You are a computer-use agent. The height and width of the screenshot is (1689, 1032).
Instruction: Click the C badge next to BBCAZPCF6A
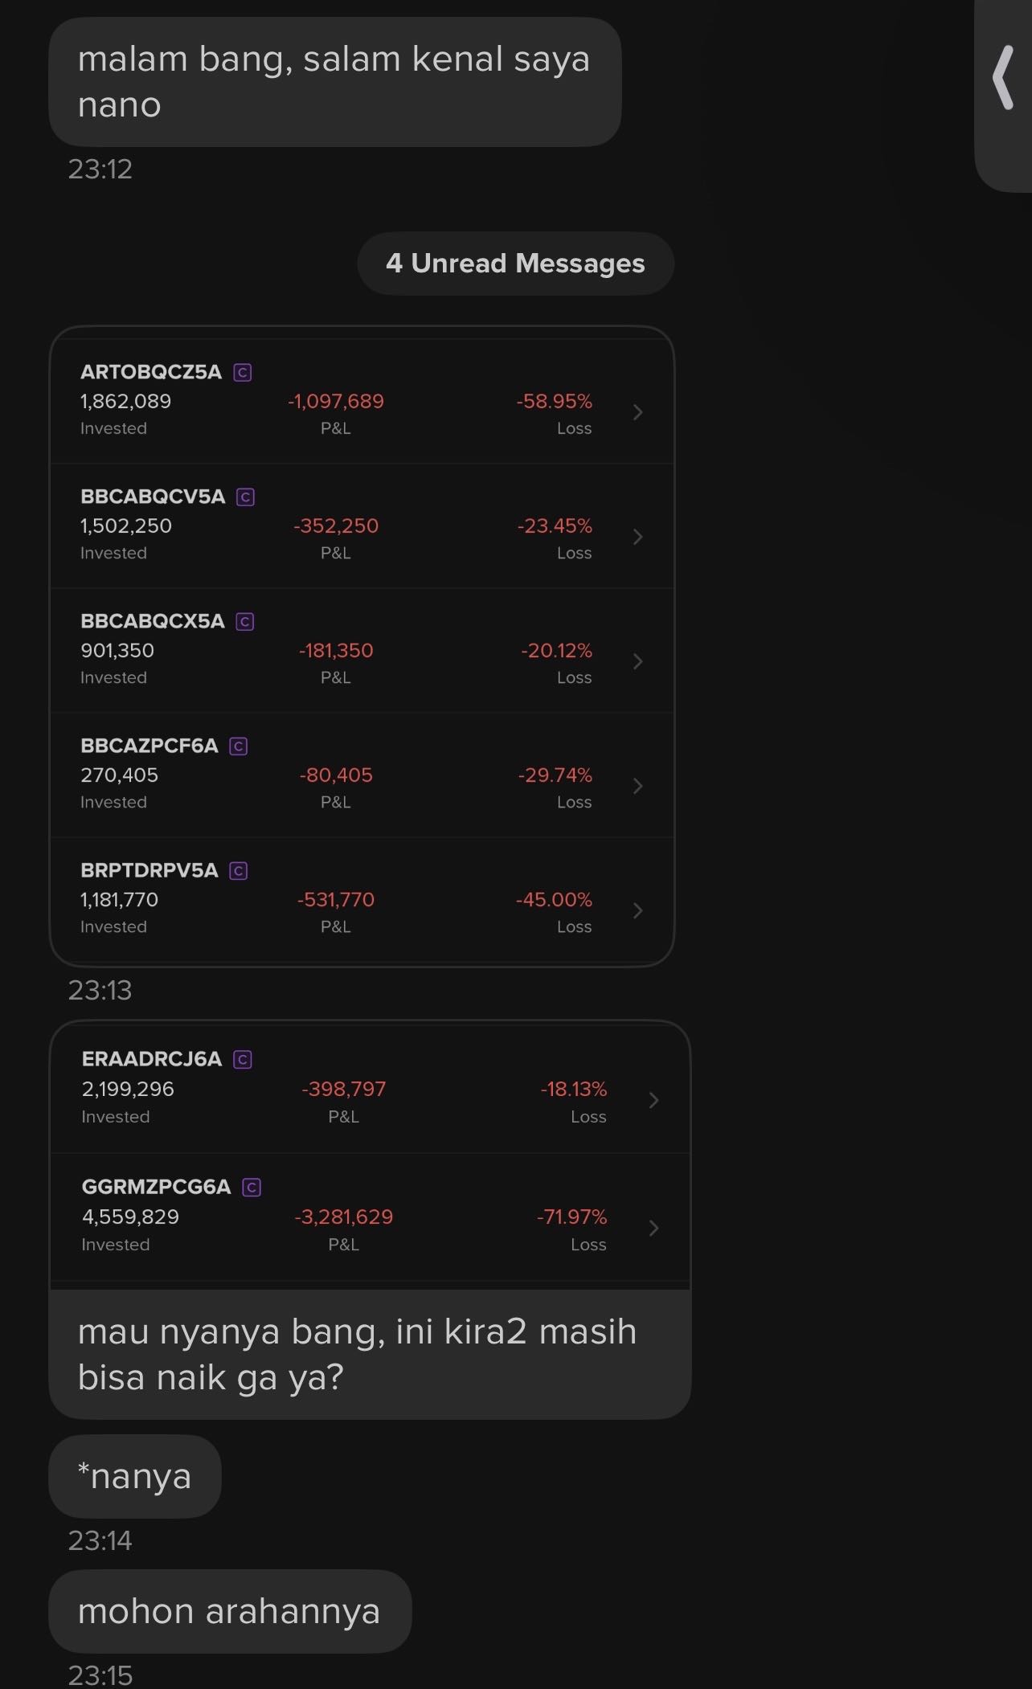click(x=239, y=746)
